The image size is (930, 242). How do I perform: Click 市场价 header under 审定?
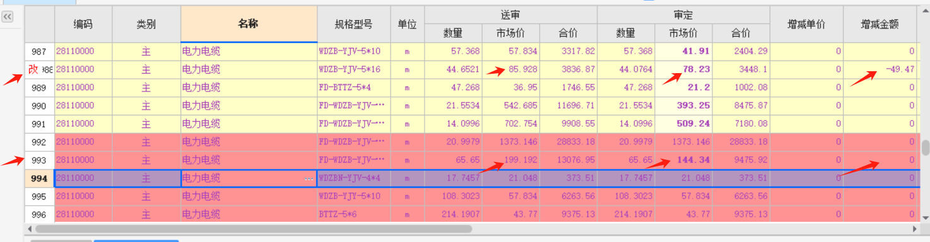click(683, 33)
